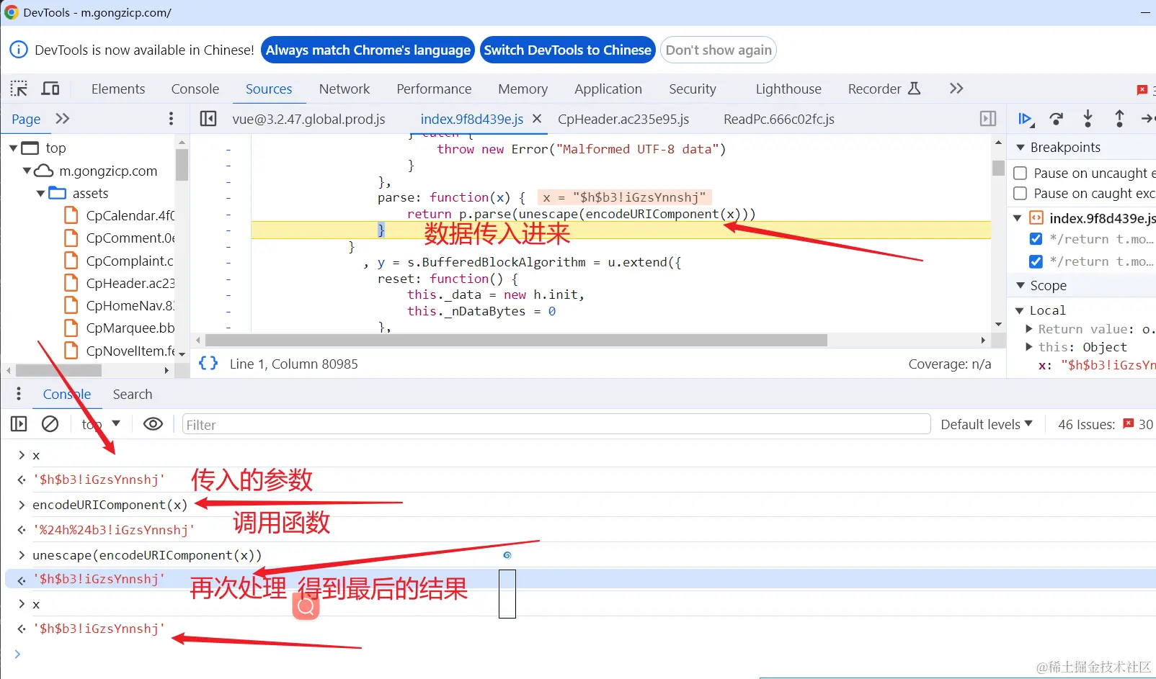The height and width of the screenshot is (679, 1156).
Task: Uncheck the first */return t.mo breakpoint
Action: [1036, 239]
